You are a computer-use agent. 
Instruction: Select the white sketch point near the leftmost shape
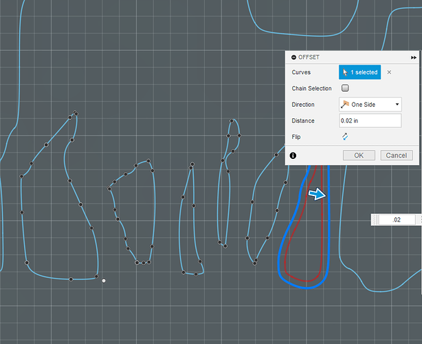pyautogui.click(x=104, y=281)
